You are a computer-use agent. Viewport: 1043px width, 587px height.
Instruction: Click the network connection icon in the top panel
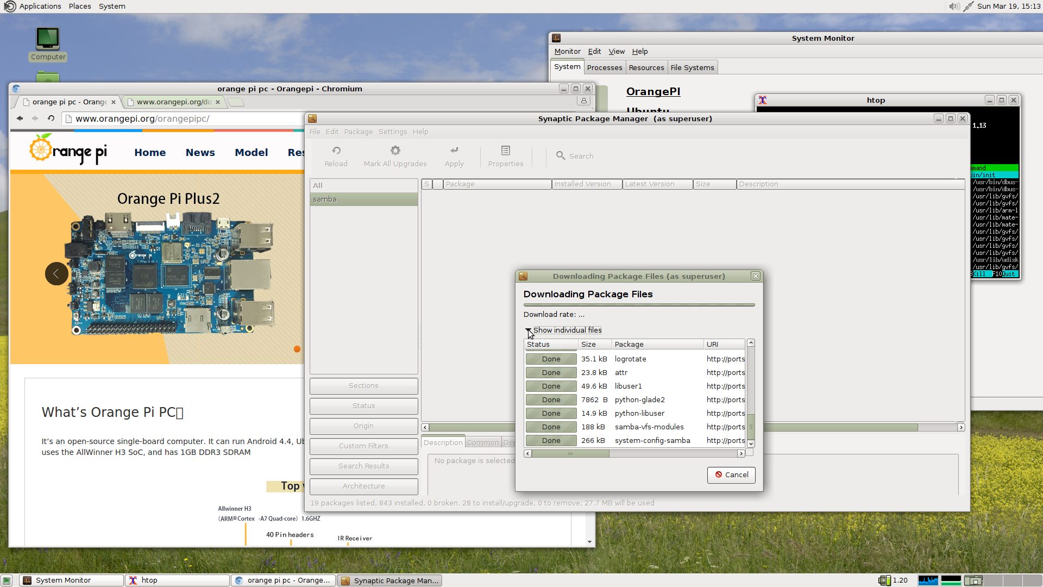(x=968, y=6)
